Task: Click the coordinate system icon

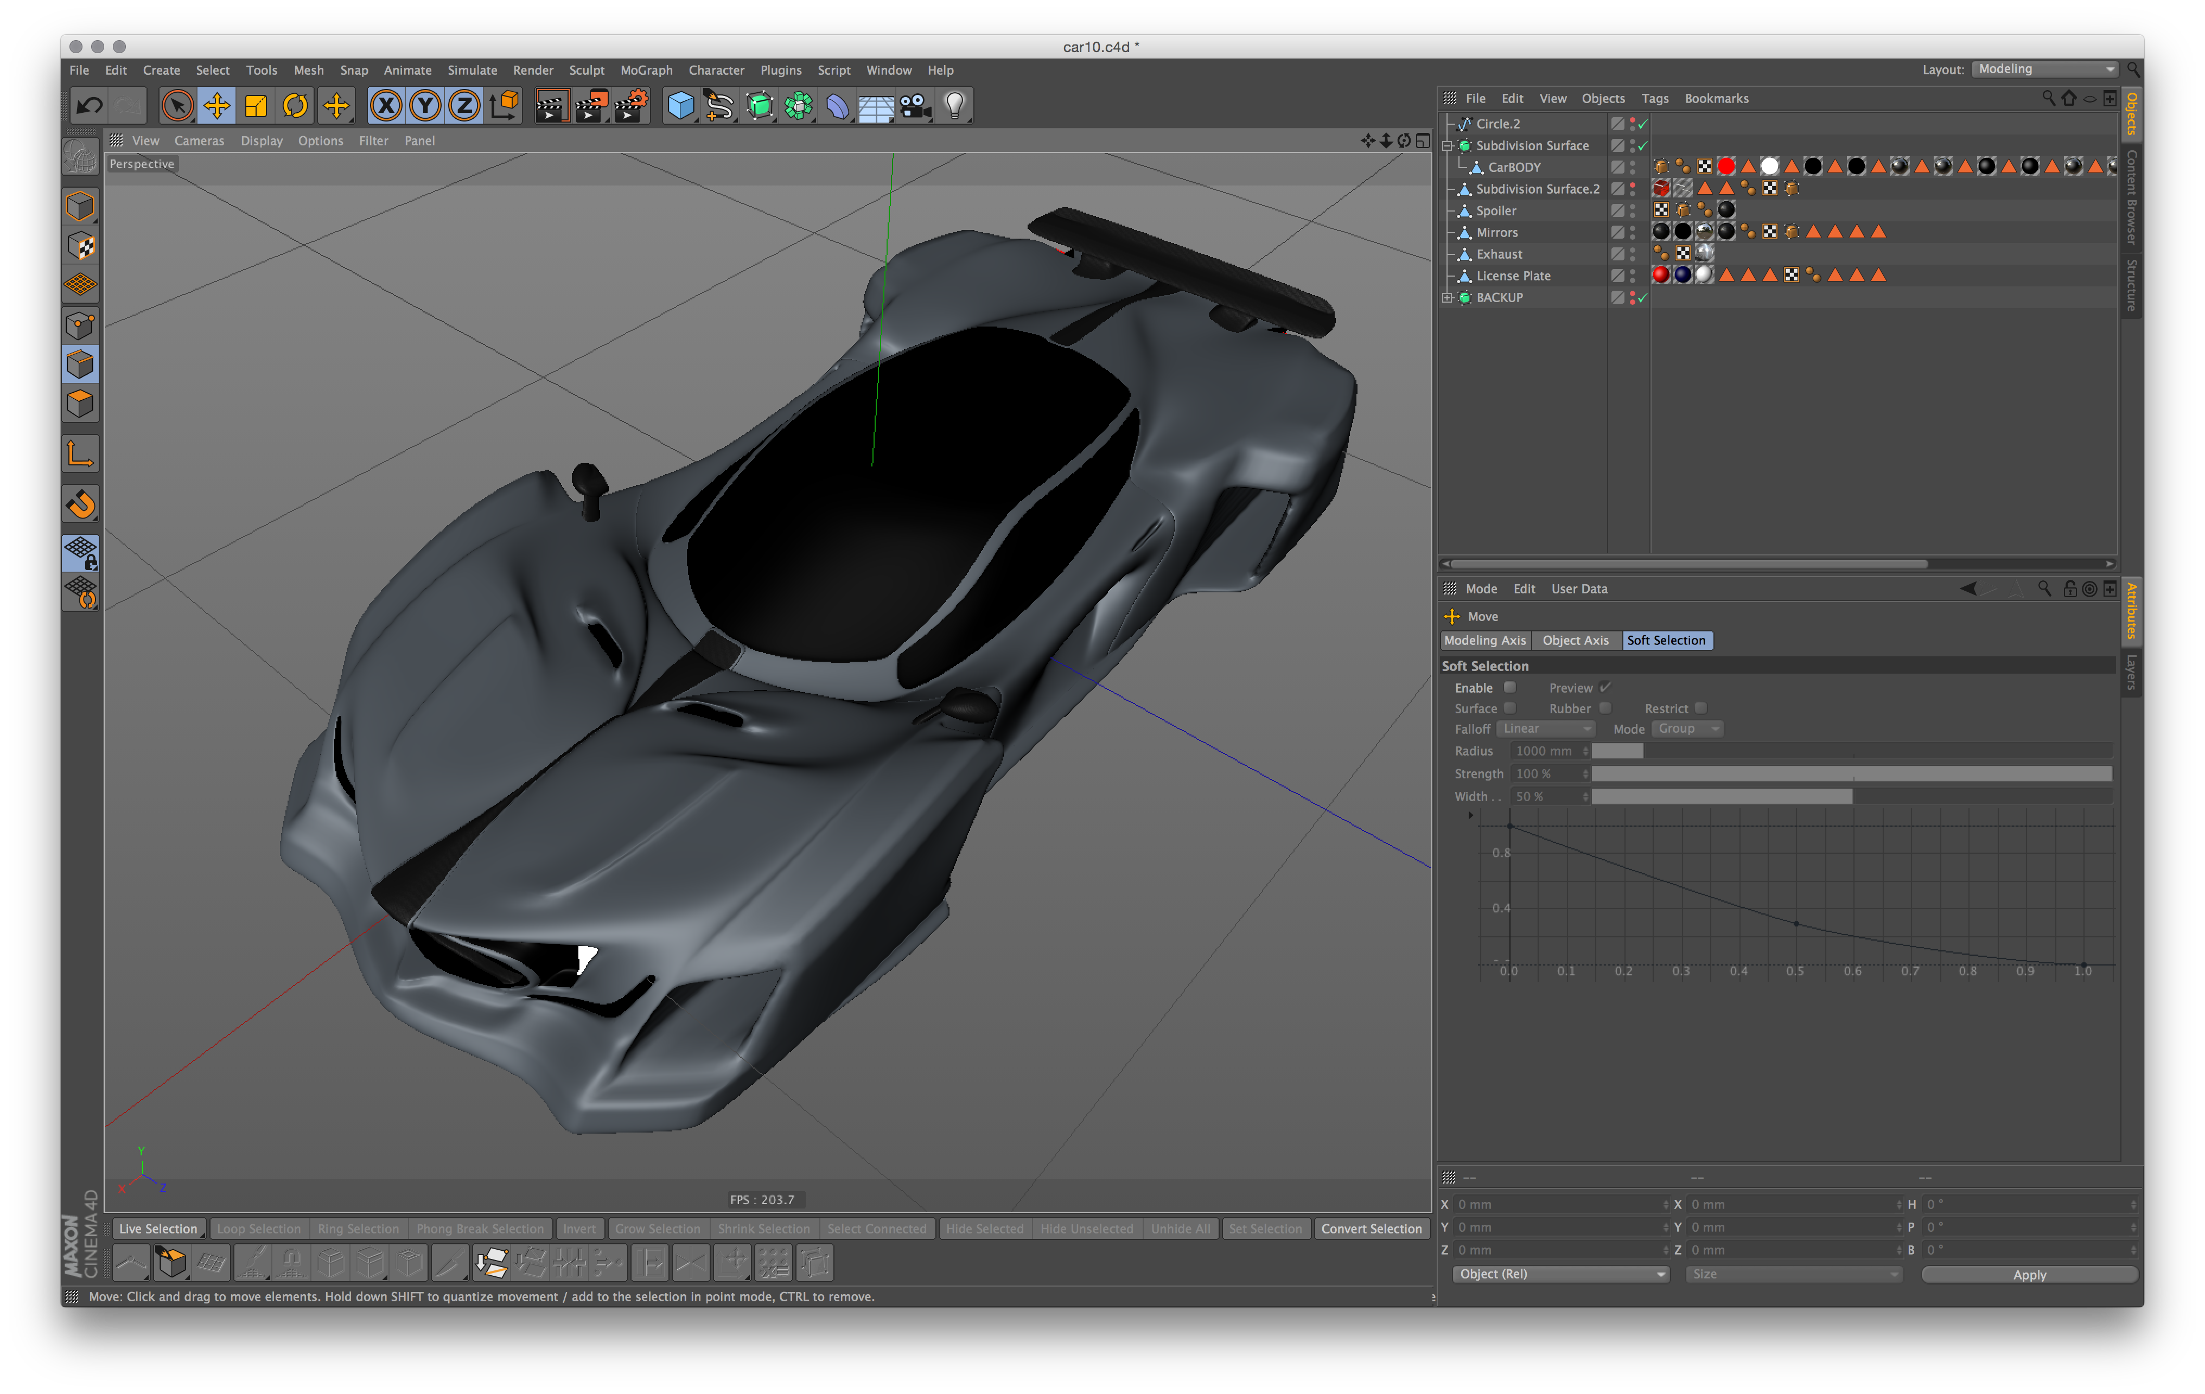Action: pos(505,105)
